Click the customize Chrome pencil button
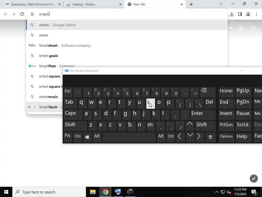 coord(254,179)
